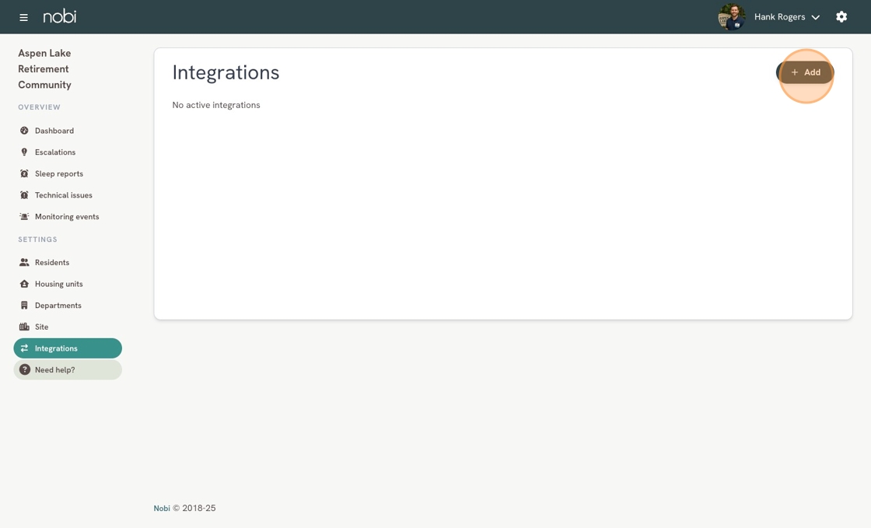Click the Housing units house icon
The height and width of the screenshot is (528, 871).
(x=24, y=284)
